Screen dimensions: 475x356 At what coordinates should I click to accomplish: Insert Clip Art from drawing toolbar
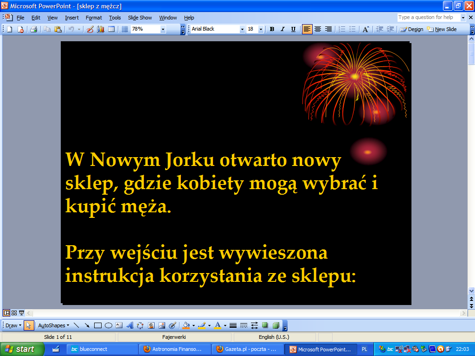(x=151, y=325)
